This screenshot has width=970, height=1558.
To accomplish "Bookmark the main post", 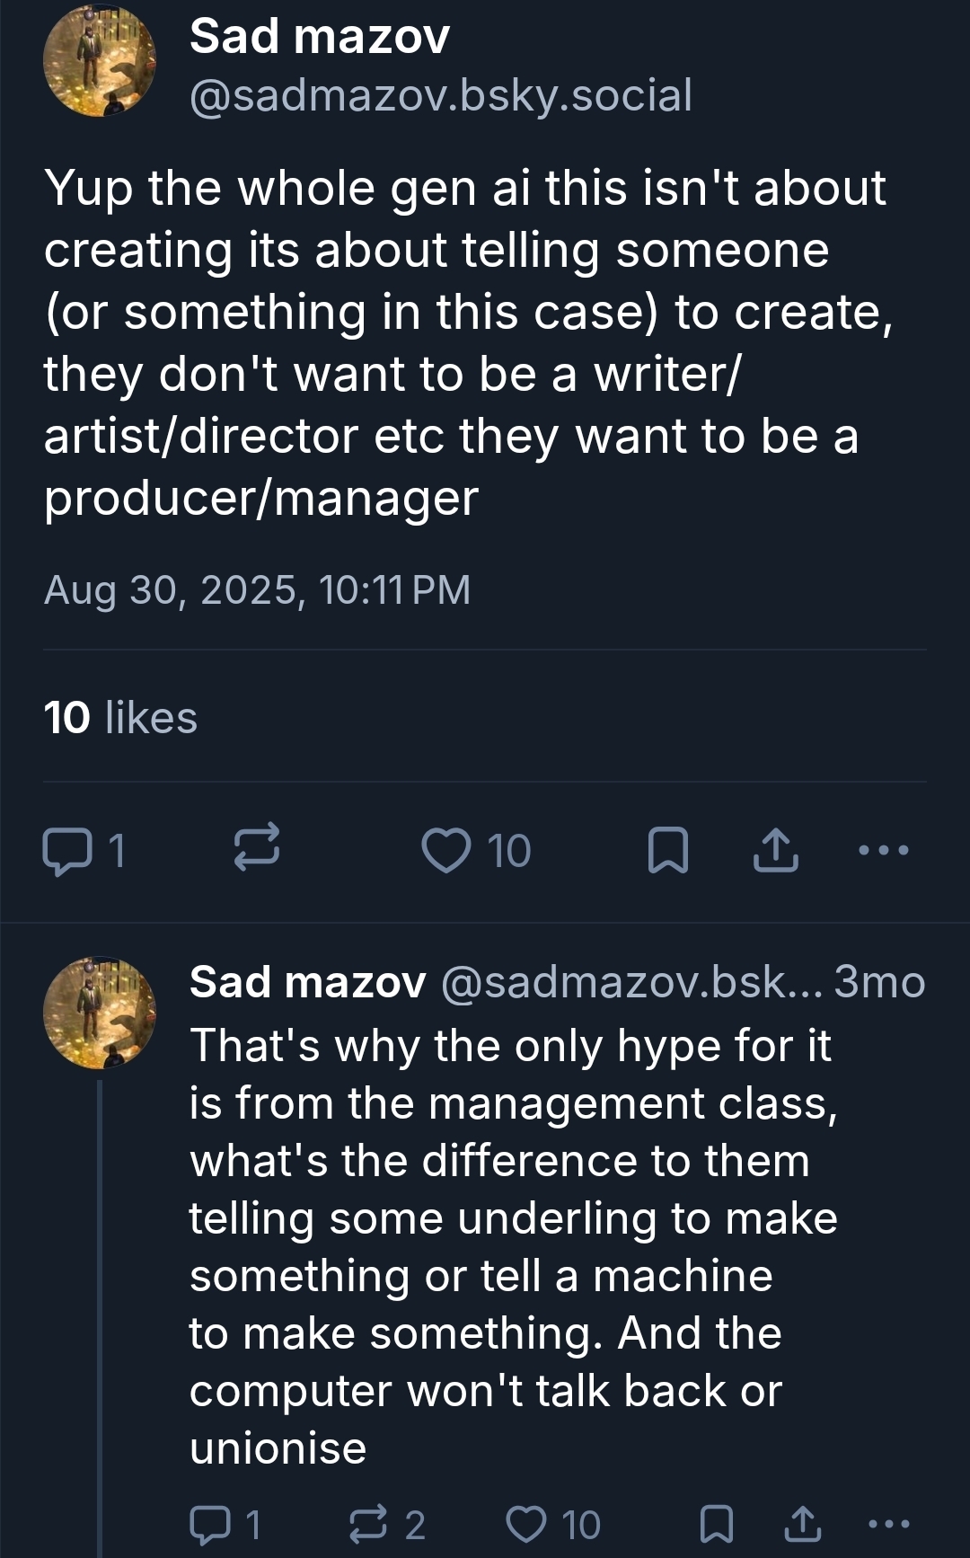I will [x=667, y=851].
